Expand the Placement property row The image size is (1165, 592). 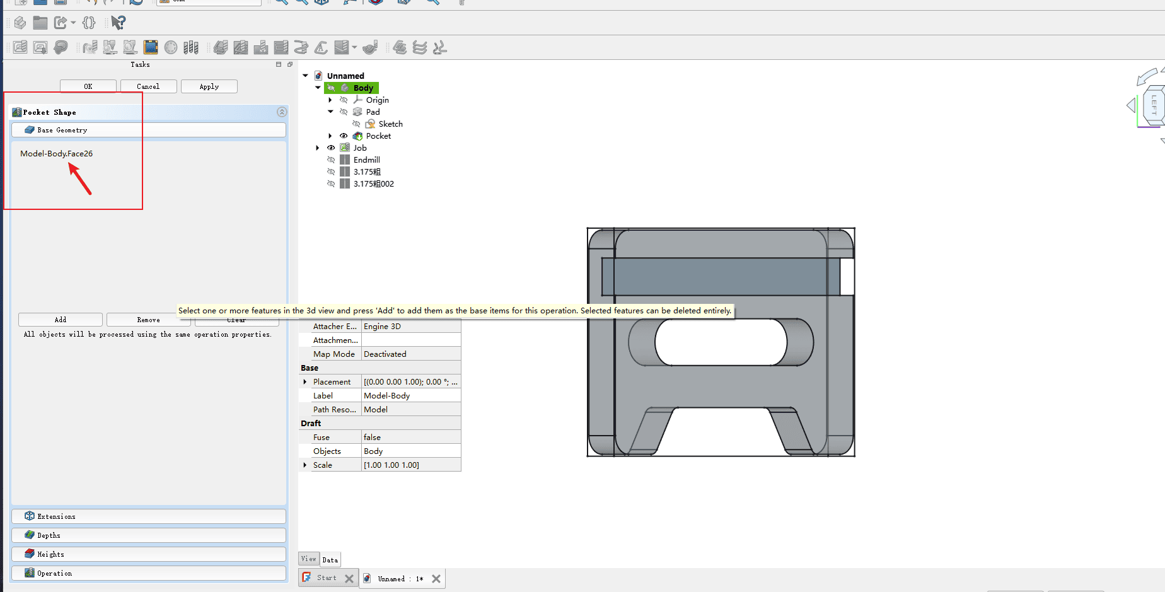point(305,382)
